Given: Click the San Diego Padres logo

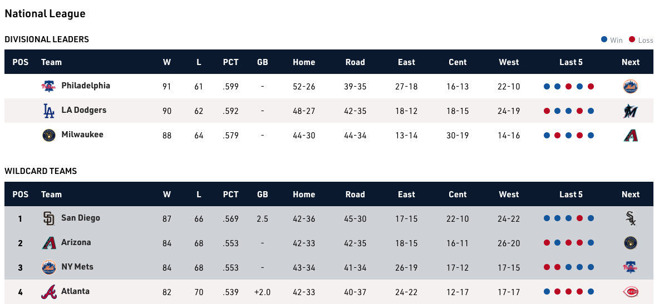Looking at the screenshot, I should click(x=49, y=218).
